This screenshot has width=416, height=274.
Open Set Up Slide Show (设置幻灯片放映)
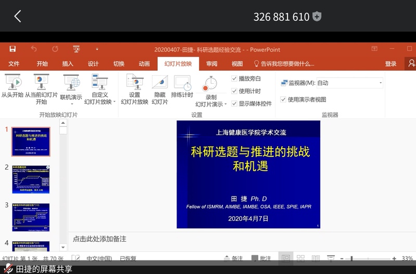(x=135, y=88)
